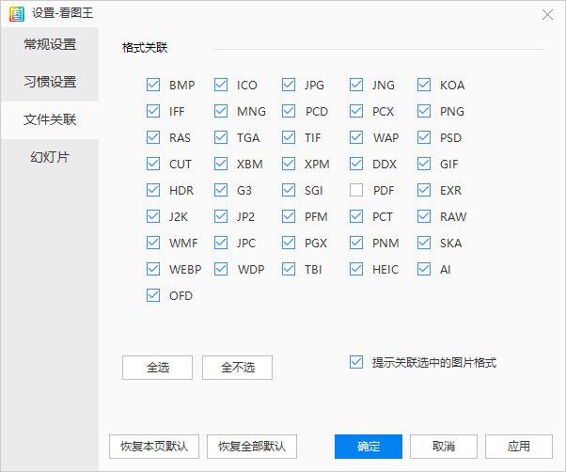
Task: Uncheck the OFD format association
Action: (x=153, y=295)
